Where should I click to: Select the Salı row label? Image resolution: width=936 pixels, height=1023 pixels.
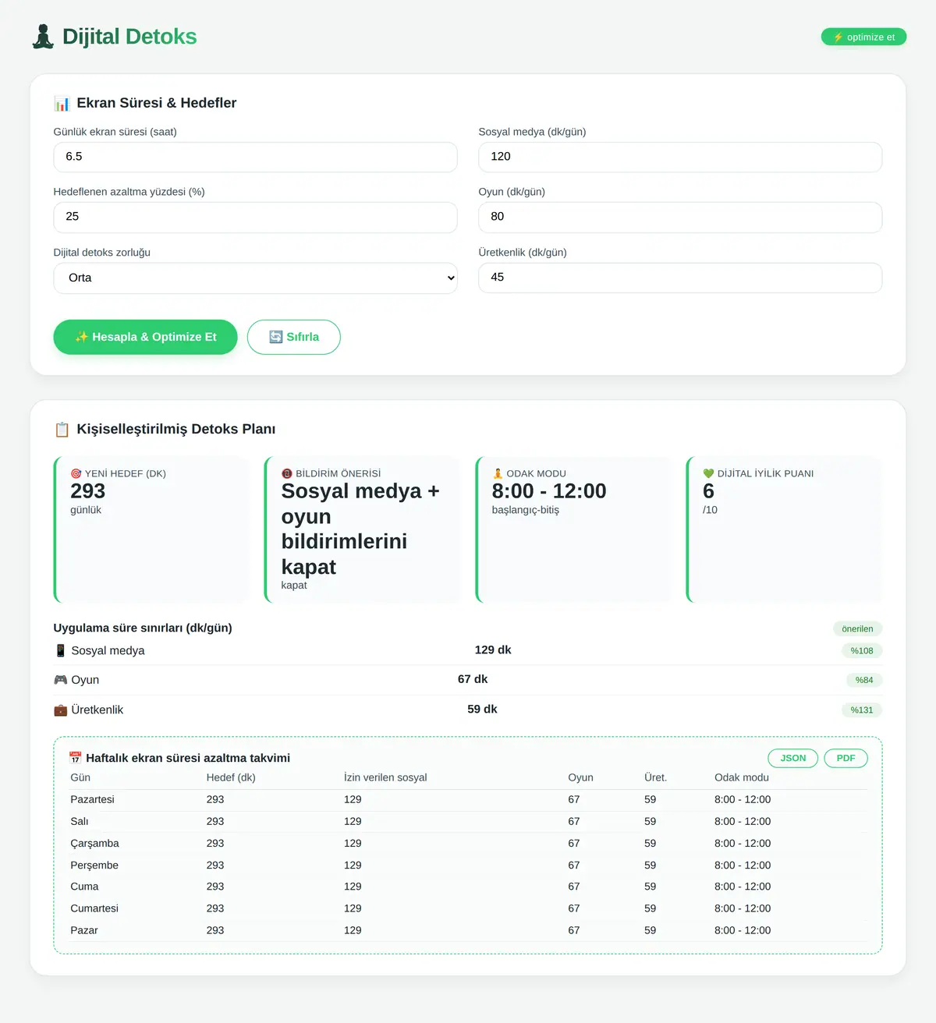pos(80,821)
